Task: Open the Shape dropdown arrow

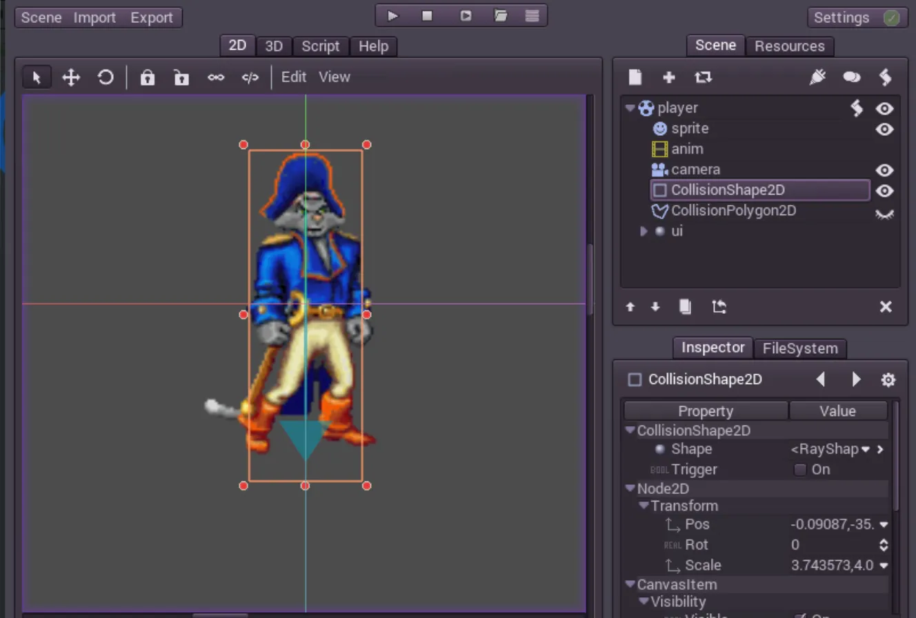Action: point(866,450)
